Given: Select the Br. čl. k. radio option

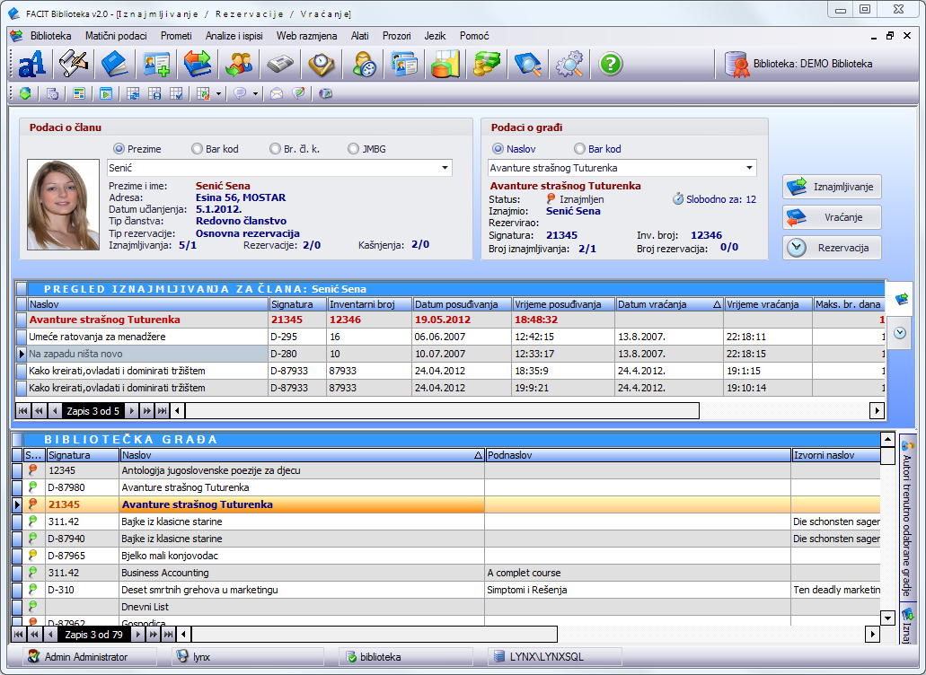Looking at the screenshot, I should [276, 149].
